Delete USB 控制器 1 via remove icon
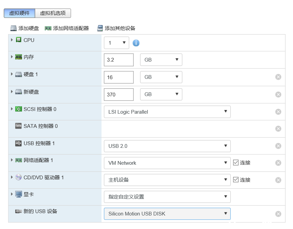This screenshot has width=293, height=229. coord(278,146)
